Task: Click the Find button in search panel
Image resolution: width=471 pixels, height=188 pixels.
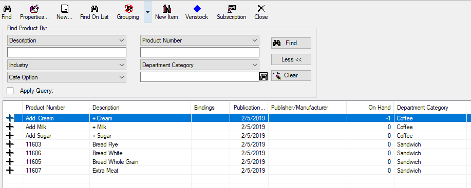Action: (x=291, y=43)
